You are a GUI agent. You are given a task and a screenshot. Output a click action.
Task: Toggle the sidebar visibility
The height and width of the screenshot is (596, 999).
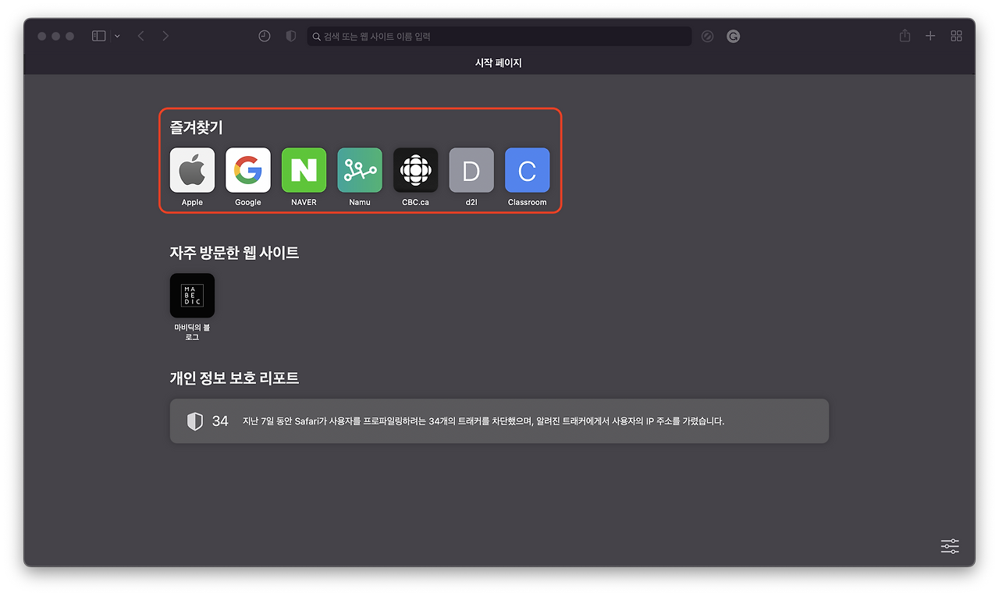(x=99, y=36)
